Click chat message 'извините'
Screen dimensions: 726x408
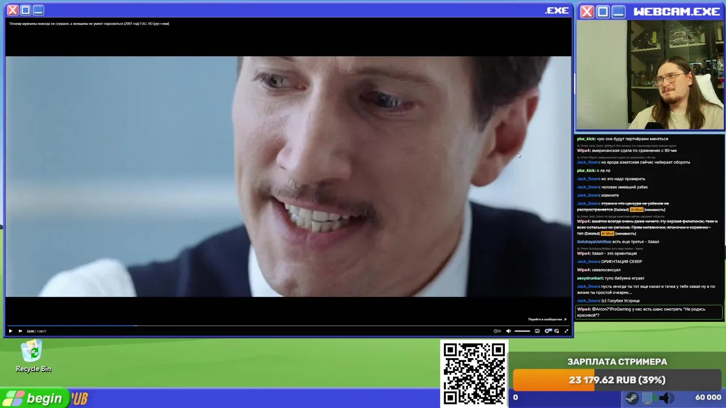[x=610, y=195]
